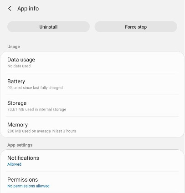Open Battery usage details

(92, 84)
